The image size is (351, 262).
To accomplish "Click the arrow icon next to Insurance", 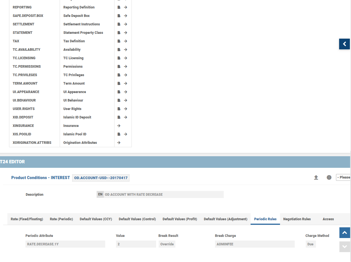I will point(119,126).
